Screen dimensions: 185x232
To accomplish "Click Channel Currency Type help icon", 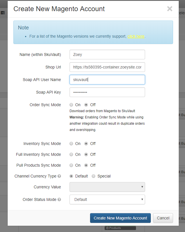I will (59, 176).
